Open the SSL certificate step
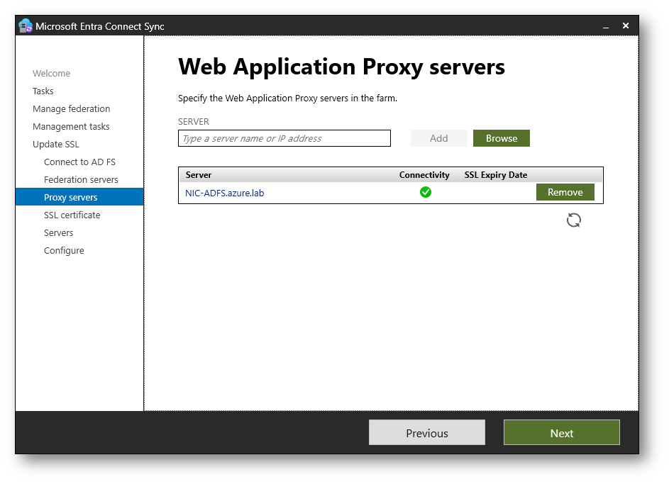This screenshot has width=669, height=484. pyautogui.click(x=72, y=215)
